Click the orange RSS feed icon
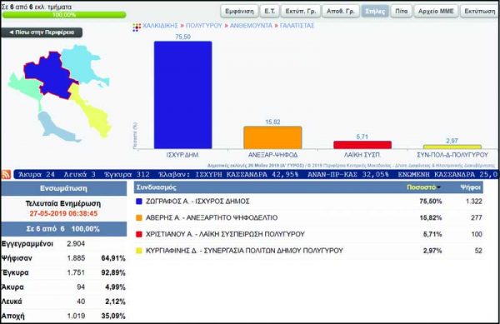Viewport: 500px width, 324px height. tap(6, 175)
